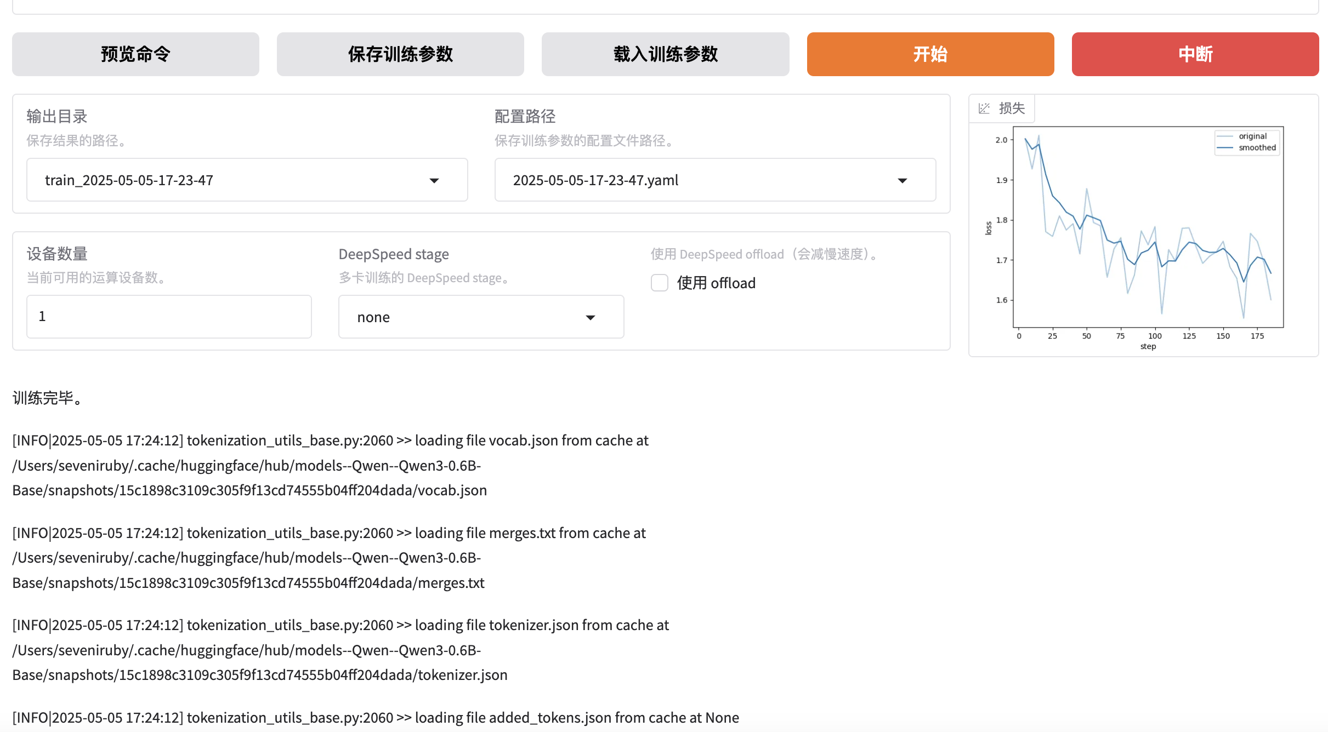The image size is (1328, 732).
Task: Click the 预览命令 button
Action: 135,54
